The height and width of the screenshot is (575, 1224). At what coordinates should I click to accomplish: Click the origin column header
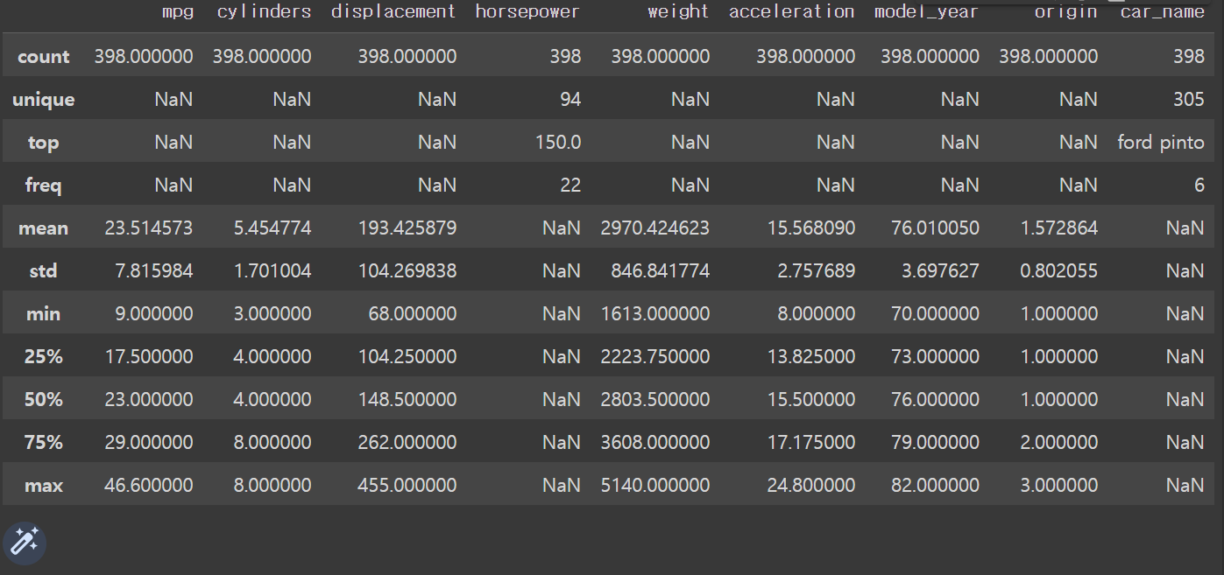click(x=1065, y=11)
